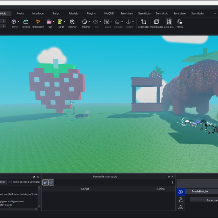Enable 'Exibir apenas o script atual' checkbox

click(x=11, y=182)
